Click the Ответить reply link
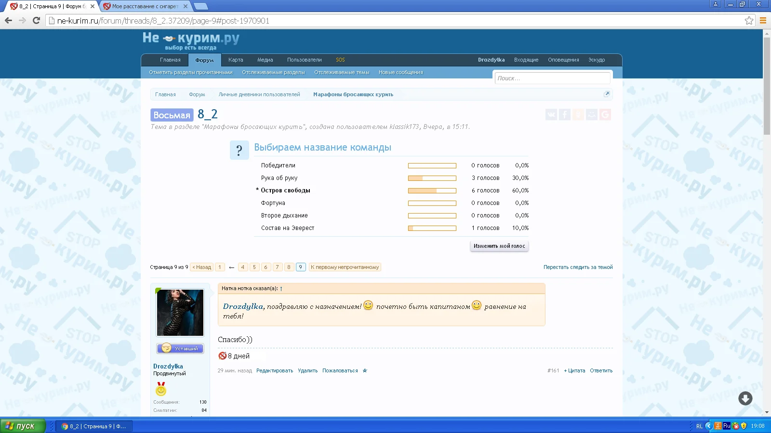The height and width of the screenshot is (433, 771). click(x=601, y=371)
